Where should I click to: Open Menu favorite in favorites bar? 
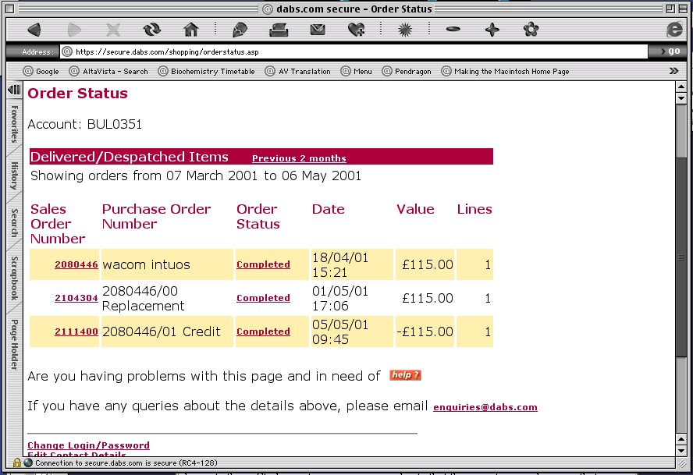(356, 71)
